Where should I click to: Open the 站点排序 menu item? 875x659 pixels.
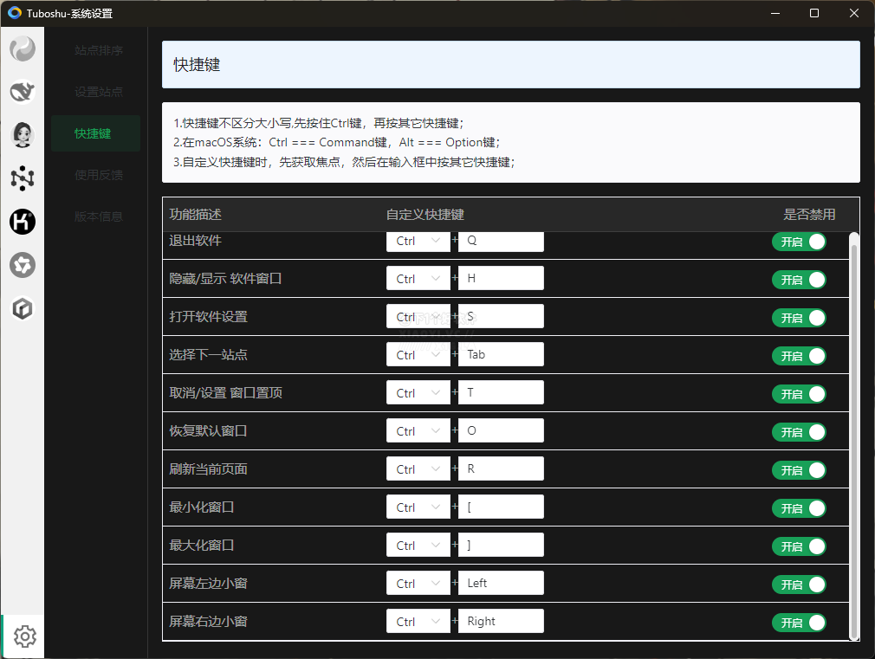[x=99, y=50]
